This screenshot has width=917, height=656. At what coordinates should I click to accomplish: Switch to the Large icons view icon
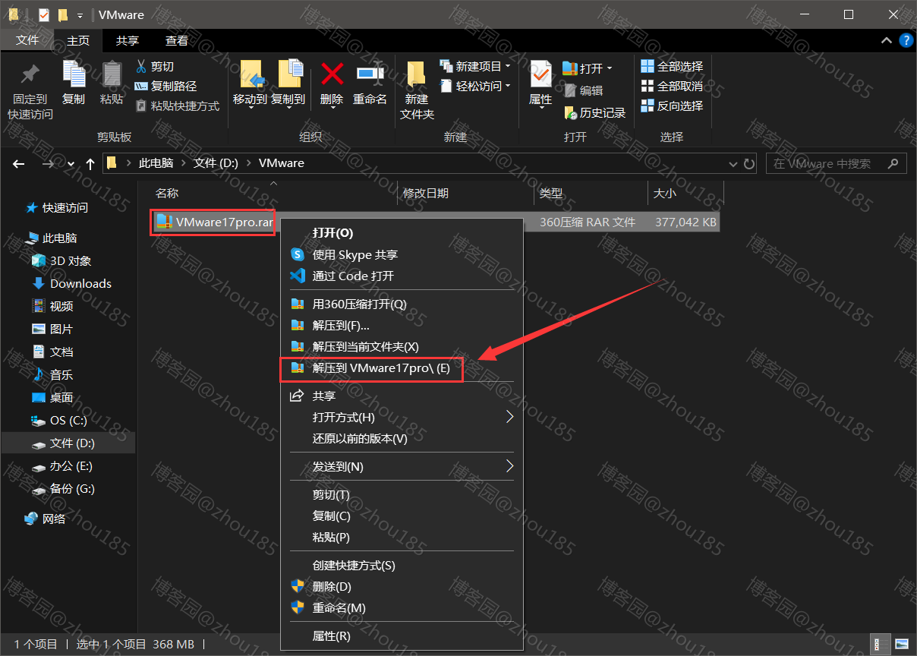900,644
